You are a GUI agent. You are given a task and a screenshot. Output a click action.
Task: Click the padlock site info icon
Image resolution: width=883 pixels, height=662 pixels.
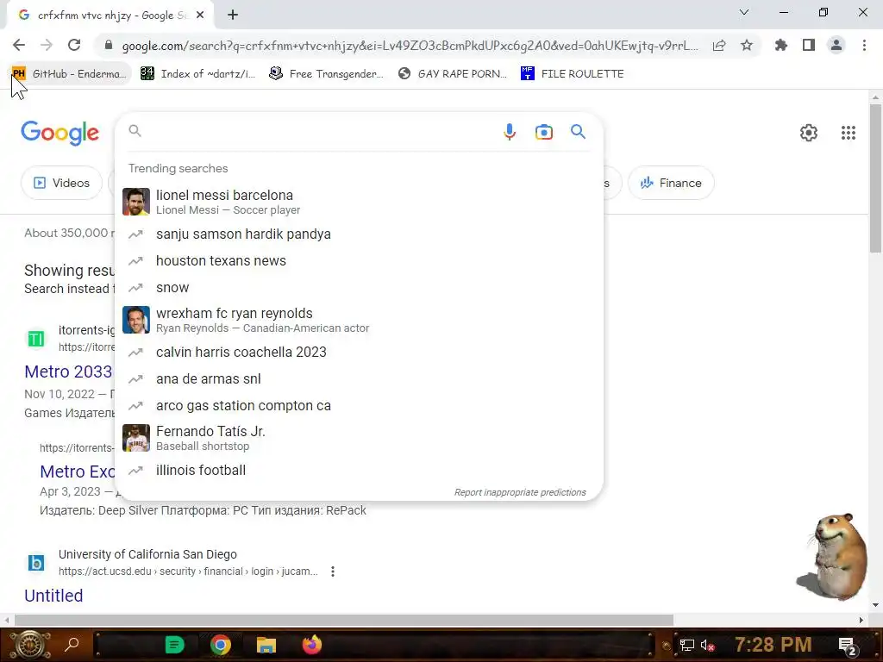click(x=109, y=45)
